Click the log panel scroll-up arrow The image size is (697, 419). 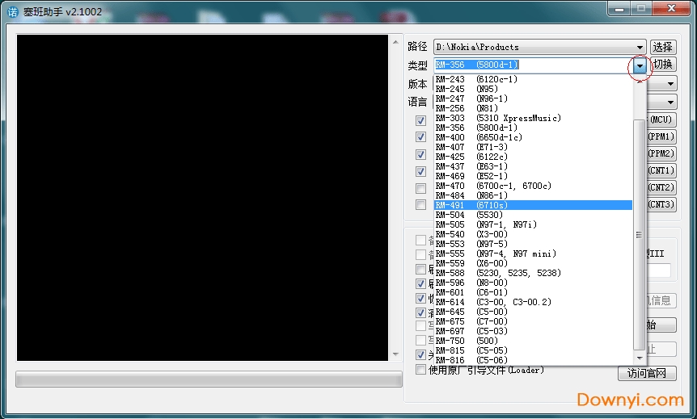395,40
